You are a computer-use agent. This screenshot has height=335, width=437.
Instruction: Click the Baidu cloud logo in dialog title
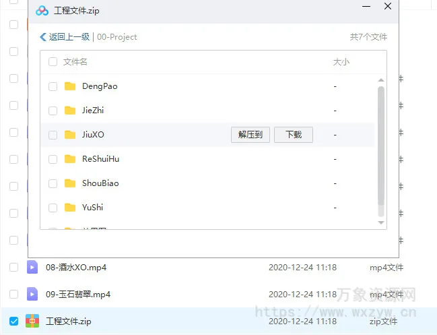click(x=42, y=11)
